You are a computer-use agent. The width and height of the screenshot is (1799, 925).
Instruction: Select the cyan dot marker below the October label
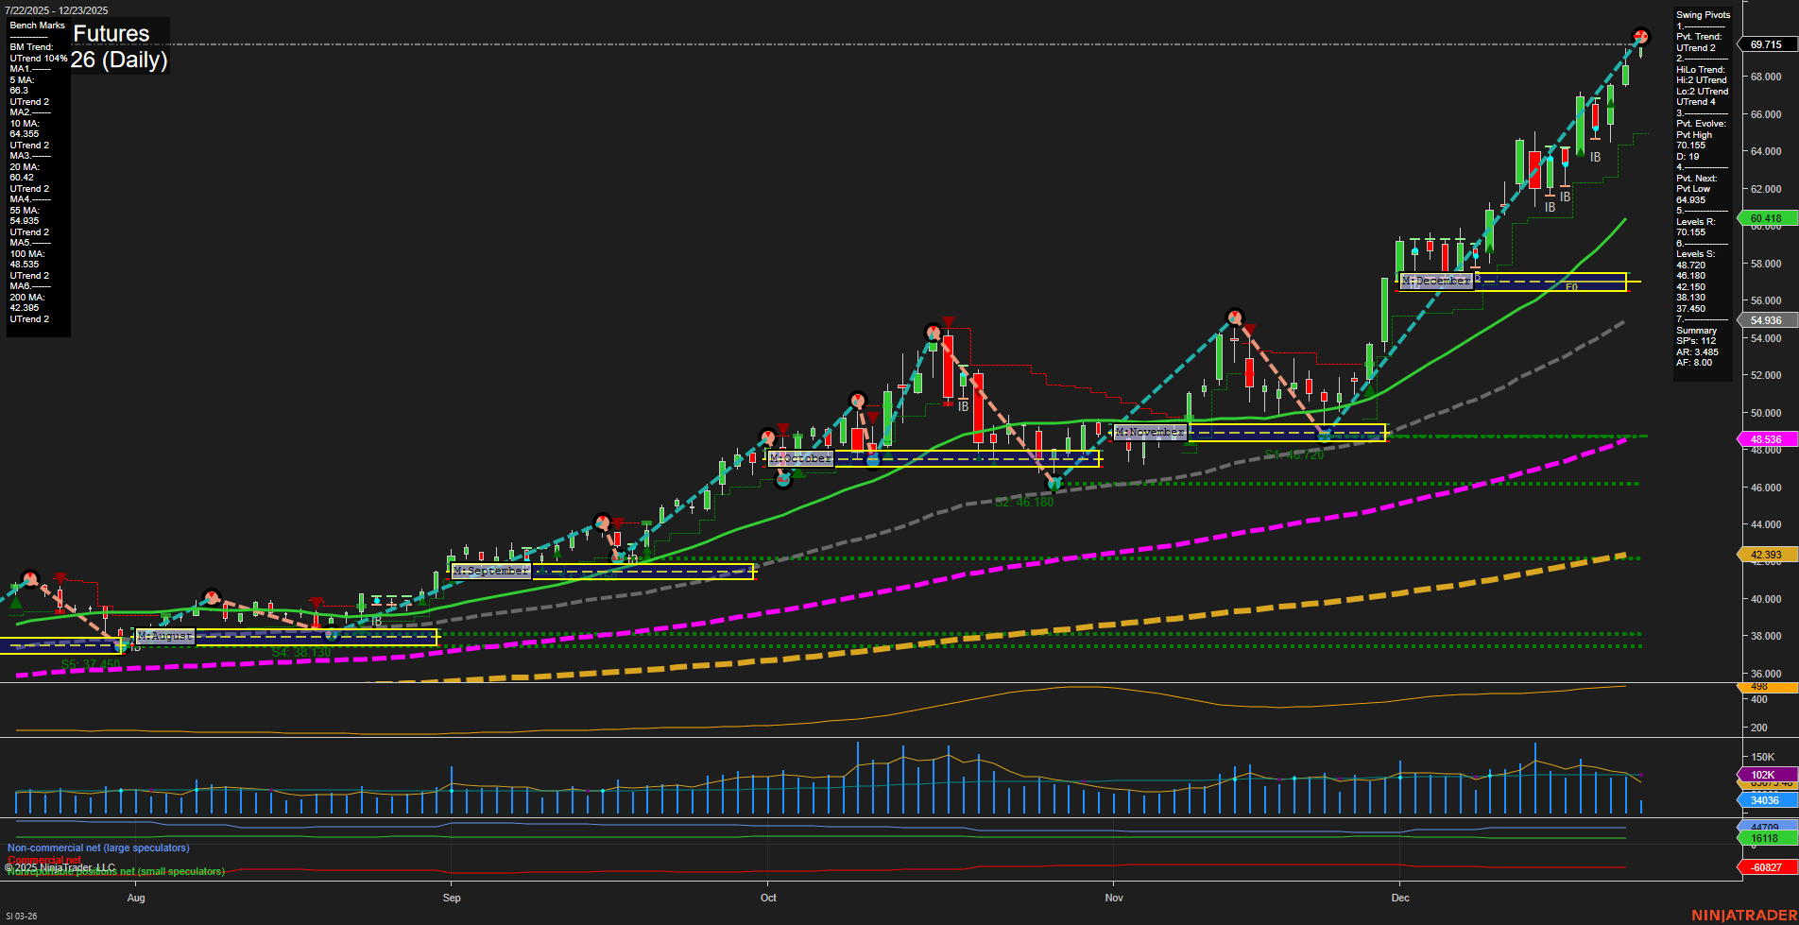click(782, 478)
